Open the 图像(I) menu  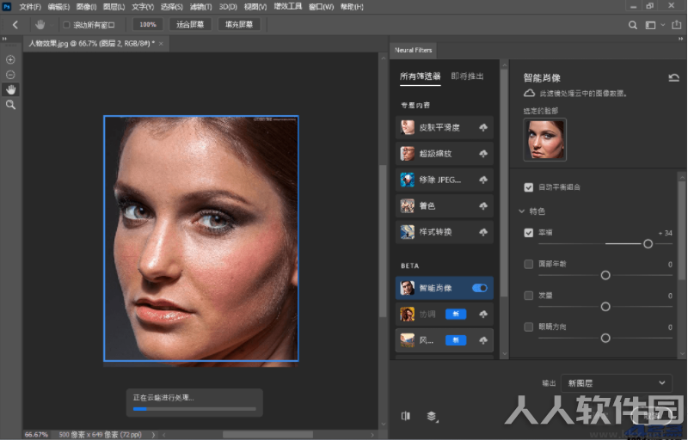tap(86, 7)
